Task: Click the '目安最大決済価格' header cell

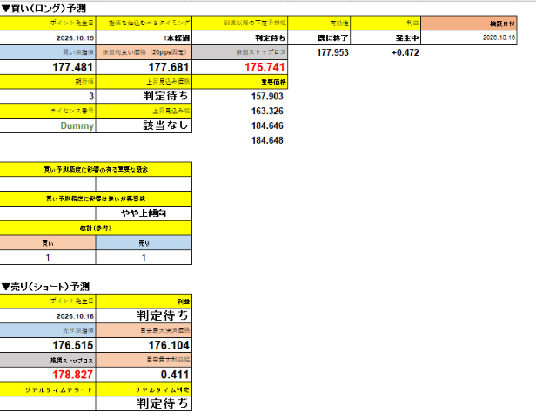Action: [x=144, y=330]
